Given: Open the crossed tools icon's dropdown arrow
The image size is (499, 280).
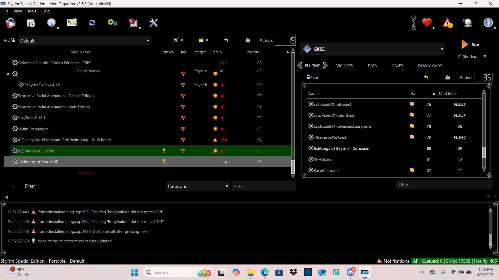Looking at the screenshot, I should (x=182, y=40).
